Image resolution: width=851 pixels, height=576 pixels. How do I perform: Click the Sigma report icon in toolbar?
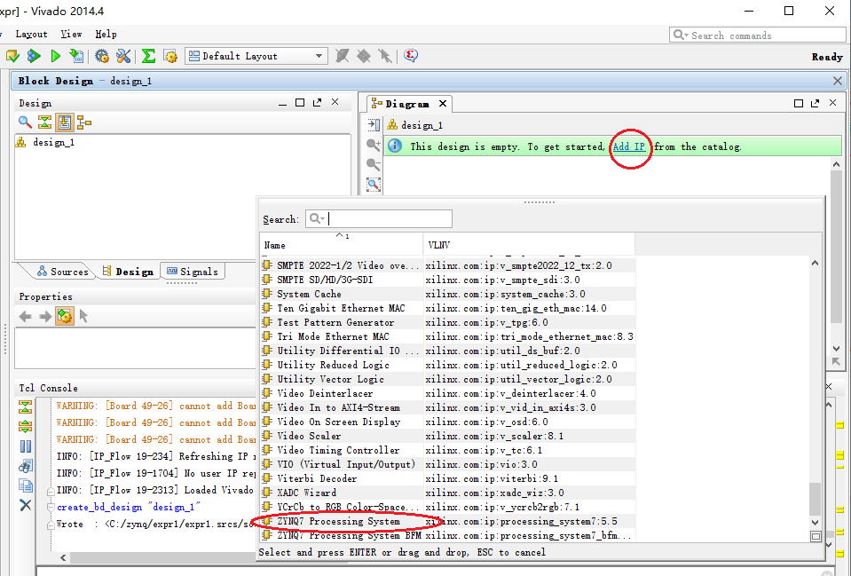[x=148, y=56]
